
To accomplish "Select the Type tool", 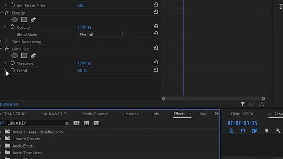I will [x=280, y=7].
